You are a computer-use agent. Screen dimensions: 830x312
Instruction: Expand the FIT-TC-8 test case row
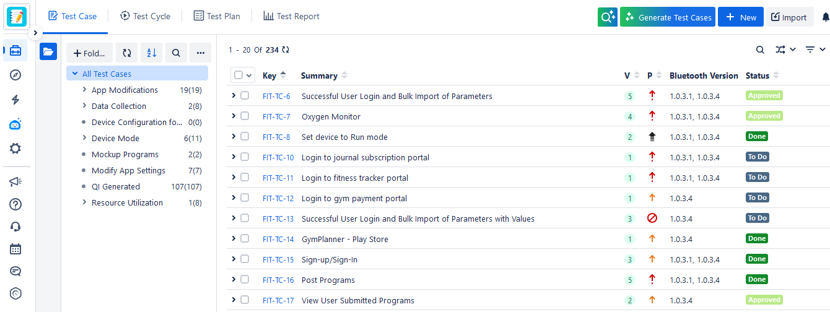(234, 137)
